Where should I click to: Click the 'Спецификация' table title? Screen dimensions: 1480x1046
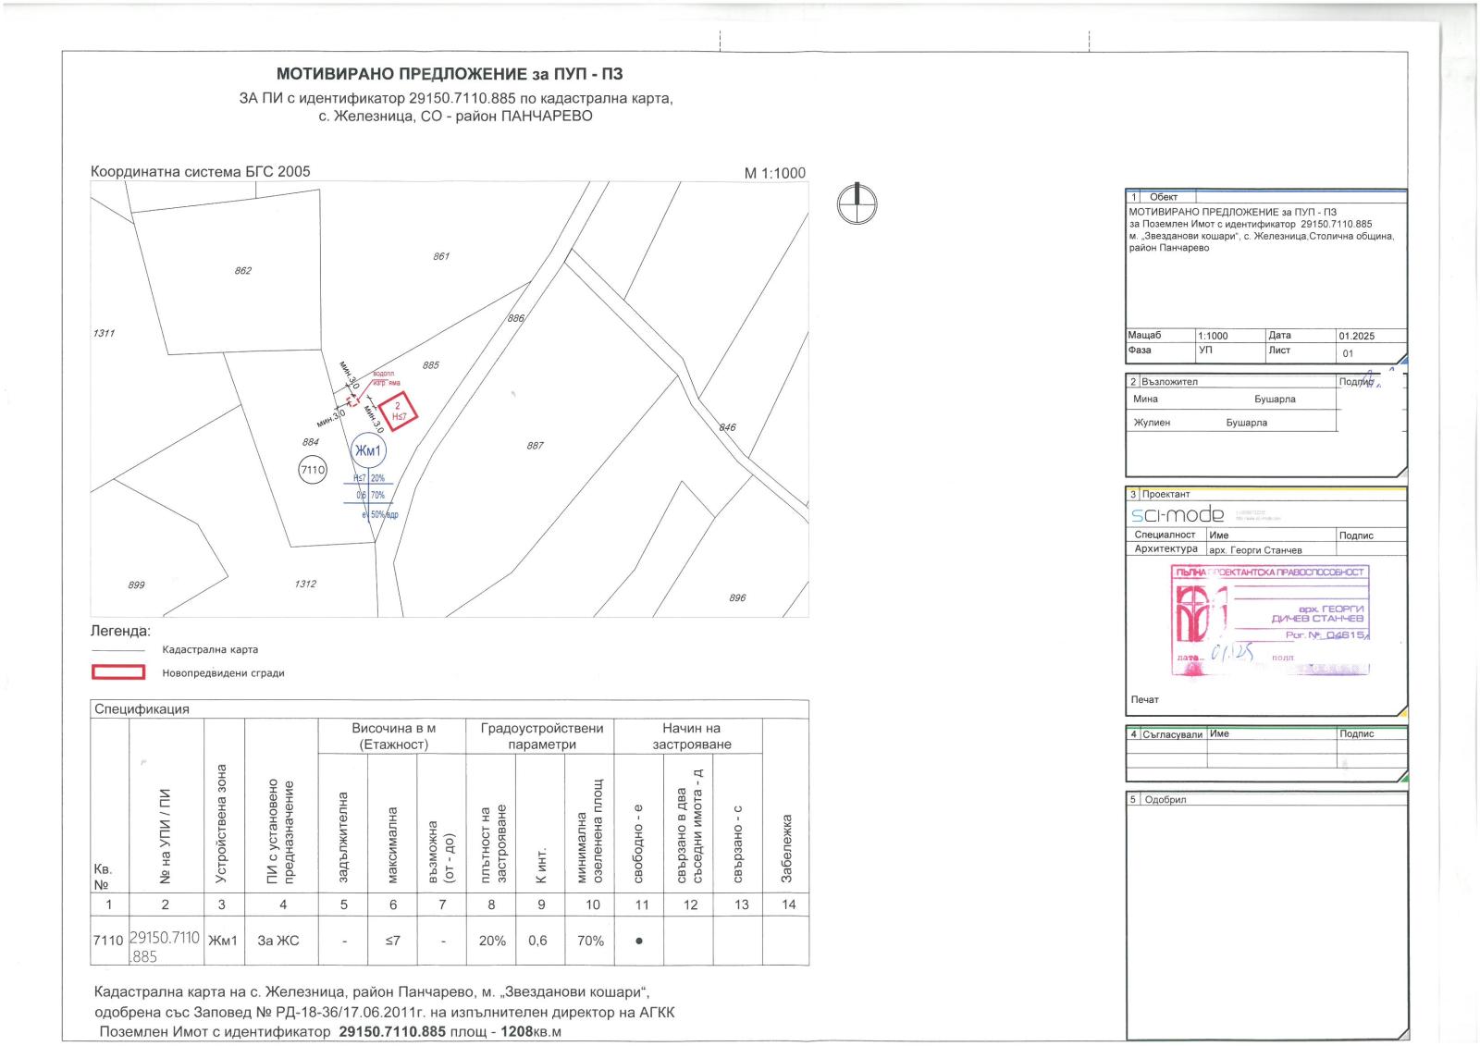[142, 709]
